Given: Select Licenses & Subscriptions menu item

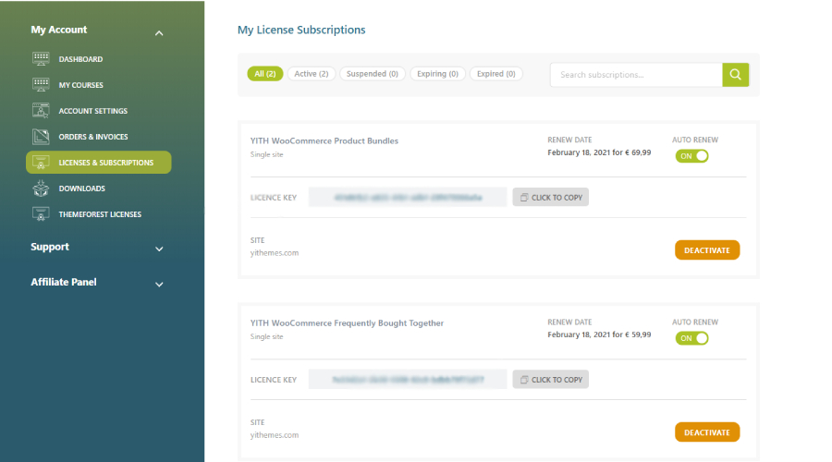Looking at the screenshot, I should 99,163.
